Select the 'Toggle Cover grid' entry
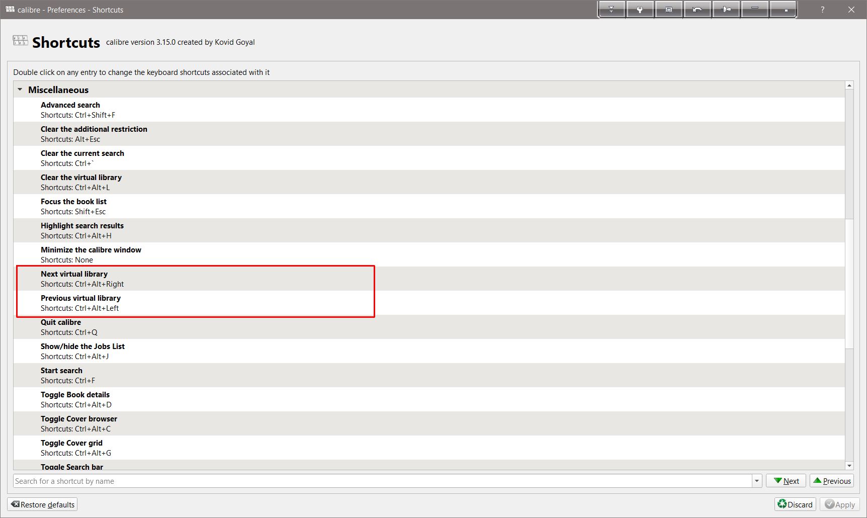Viewport: 867px width, 518px height. pos(429,448)
